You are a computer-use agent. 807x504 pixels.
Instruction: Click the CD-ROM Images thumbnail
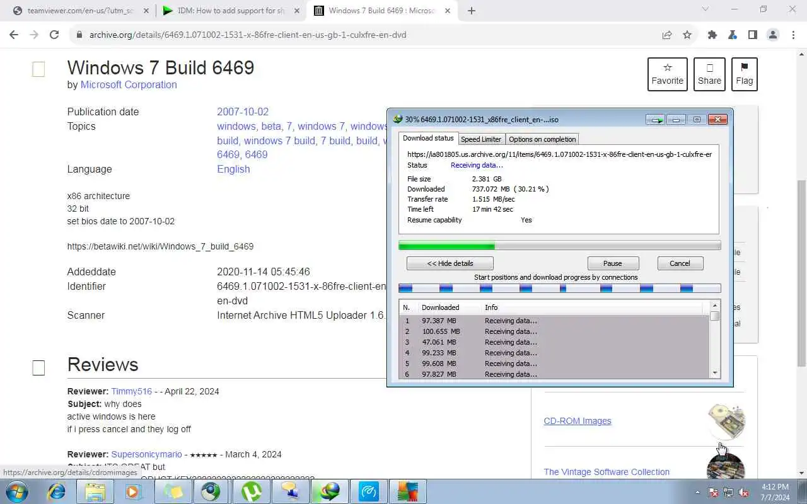726,421
